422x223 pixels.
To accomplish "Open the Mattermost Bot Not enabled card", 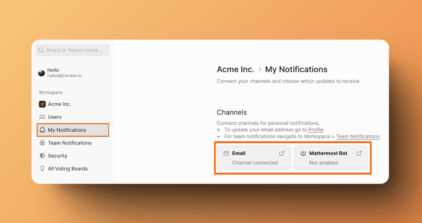I will [x=331, y=158].
